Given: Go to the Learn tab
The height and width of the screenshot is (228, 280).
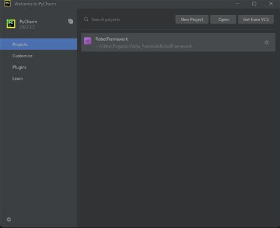Looking at the screenshot, I should point(38,79).
